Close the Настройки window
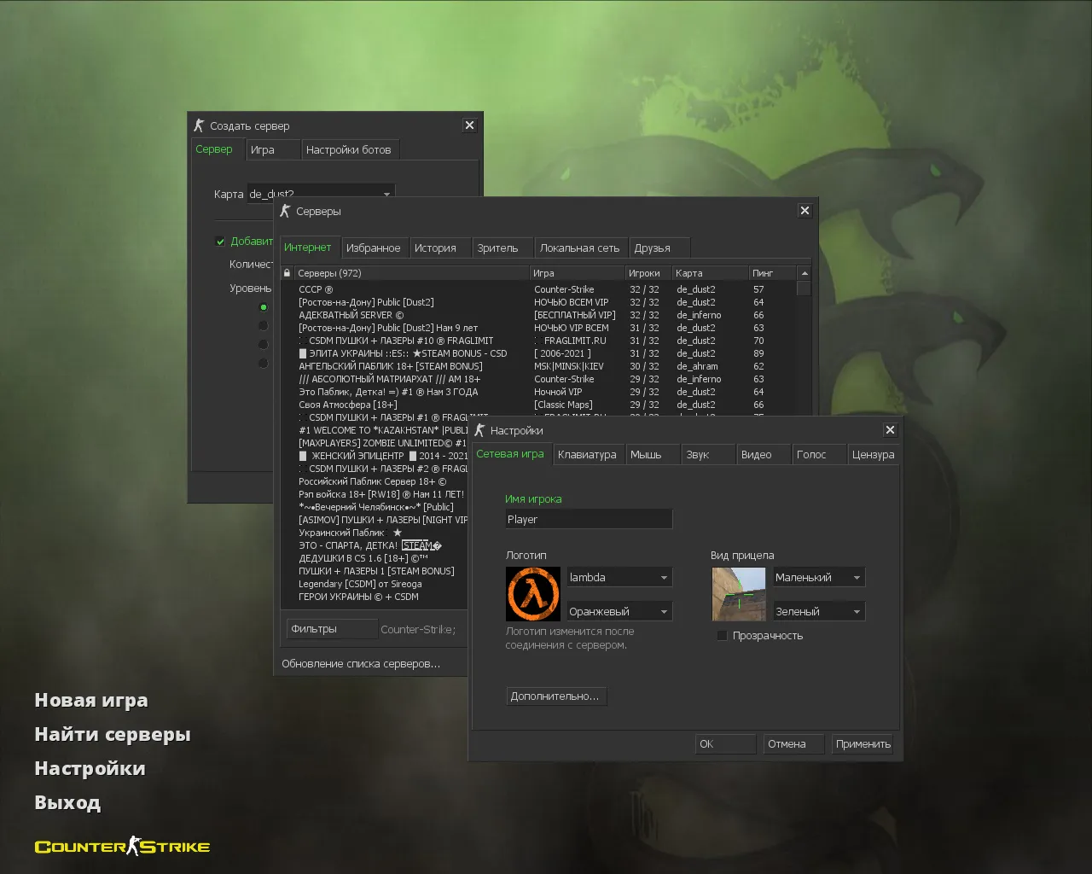1092x874 pixels. coord(890,430)
